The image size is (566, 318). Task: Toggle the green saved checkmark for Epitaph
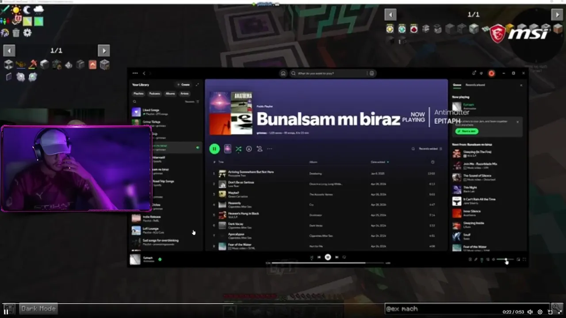[x=160, y=259]
